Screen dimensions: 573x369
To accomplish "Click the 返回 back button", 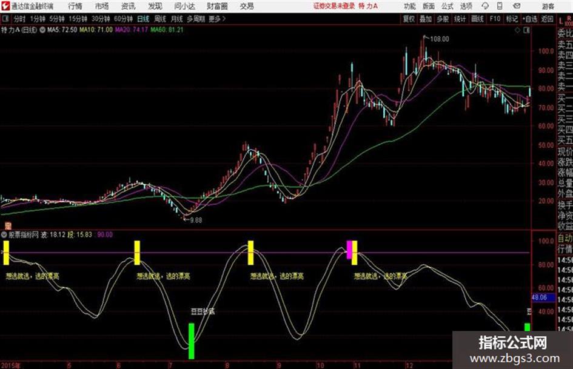I will [547, 19].
